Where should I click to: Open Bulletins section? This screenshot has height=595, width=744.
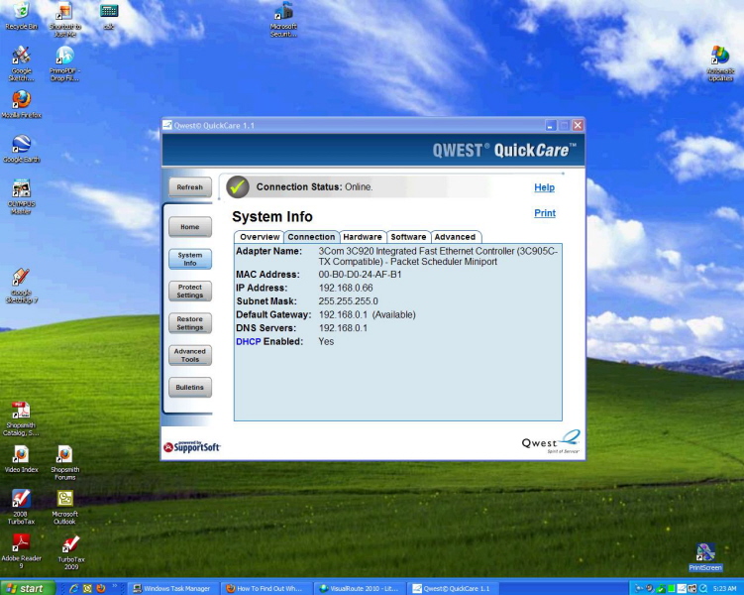coord(190,388)
